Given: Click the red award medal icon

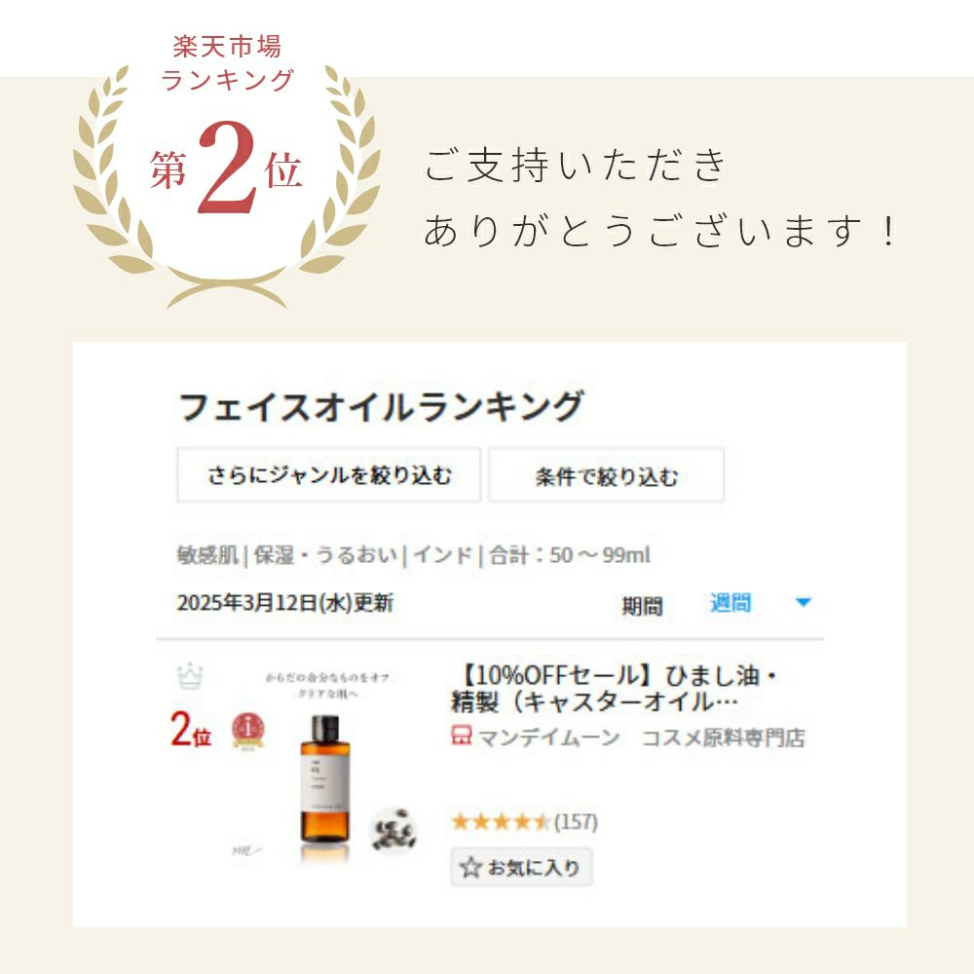Looking at the screenshot, I should (x=247, y=731).
